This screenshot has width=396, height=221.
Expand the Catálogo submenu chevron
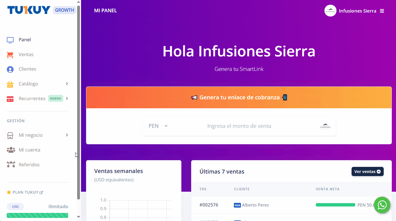[x=67, y=84]
